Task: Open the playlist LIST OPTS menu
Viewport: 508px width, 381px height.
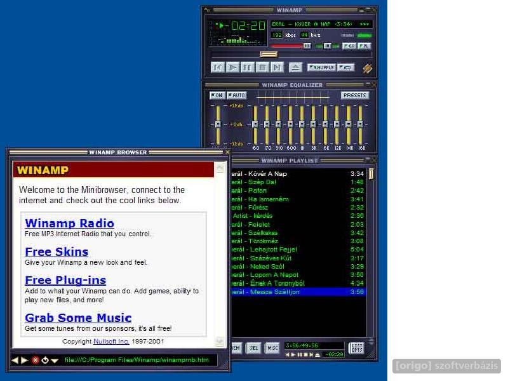Action: click(357, 348)
